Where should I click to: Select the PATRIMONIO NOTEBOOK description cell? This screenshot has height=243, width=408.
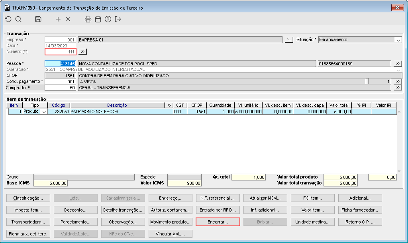pyautogui.click(x=121, y=112)
